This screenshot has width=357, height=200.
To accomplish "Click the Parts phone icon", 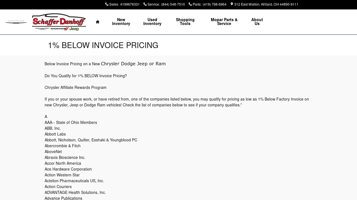I will 190,4.
